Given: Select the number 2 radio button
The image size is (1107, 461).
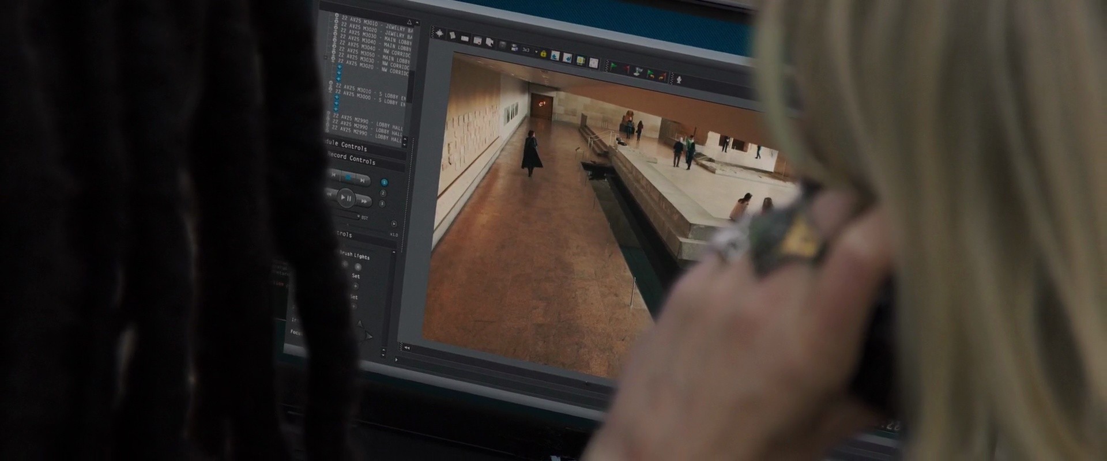Looking at the screenshot, I should 383,193.
